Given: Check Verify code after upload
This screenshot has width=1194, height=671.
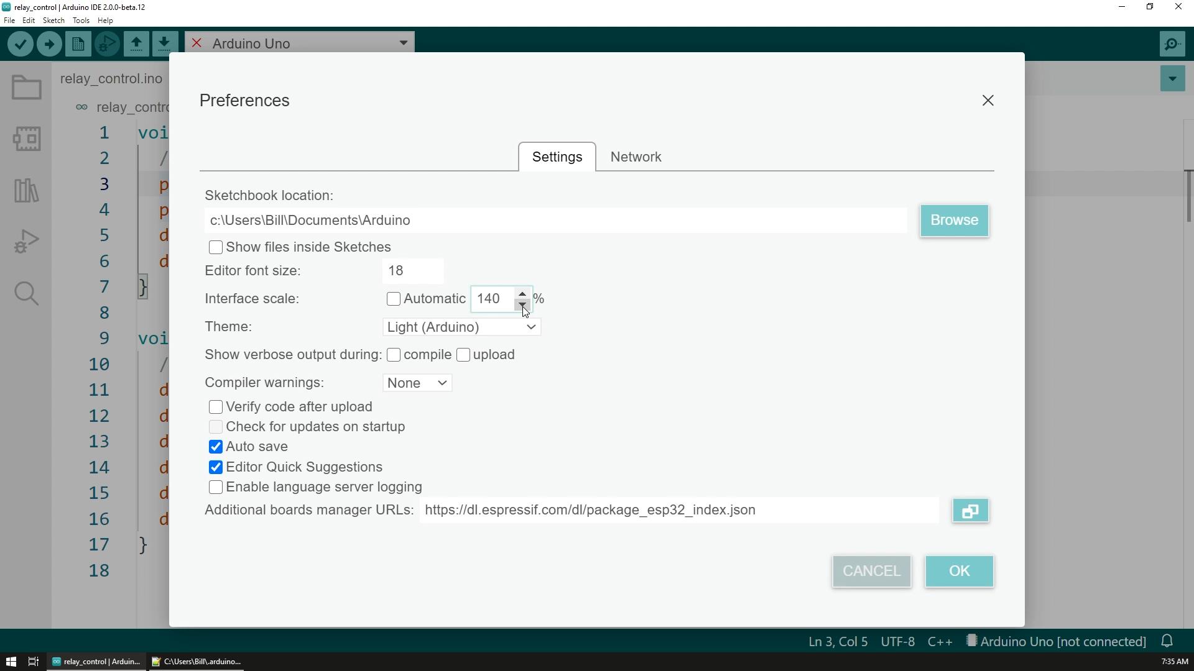Looking at the screenshot, I should point(216,408).
